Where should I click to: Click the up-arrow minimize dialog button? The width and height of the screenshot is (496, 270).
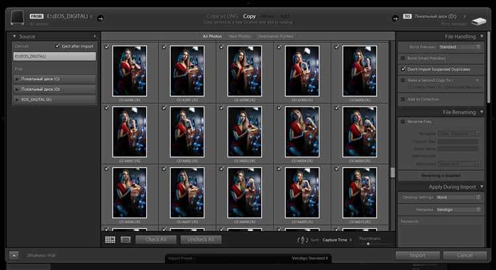tap(14, 255)
